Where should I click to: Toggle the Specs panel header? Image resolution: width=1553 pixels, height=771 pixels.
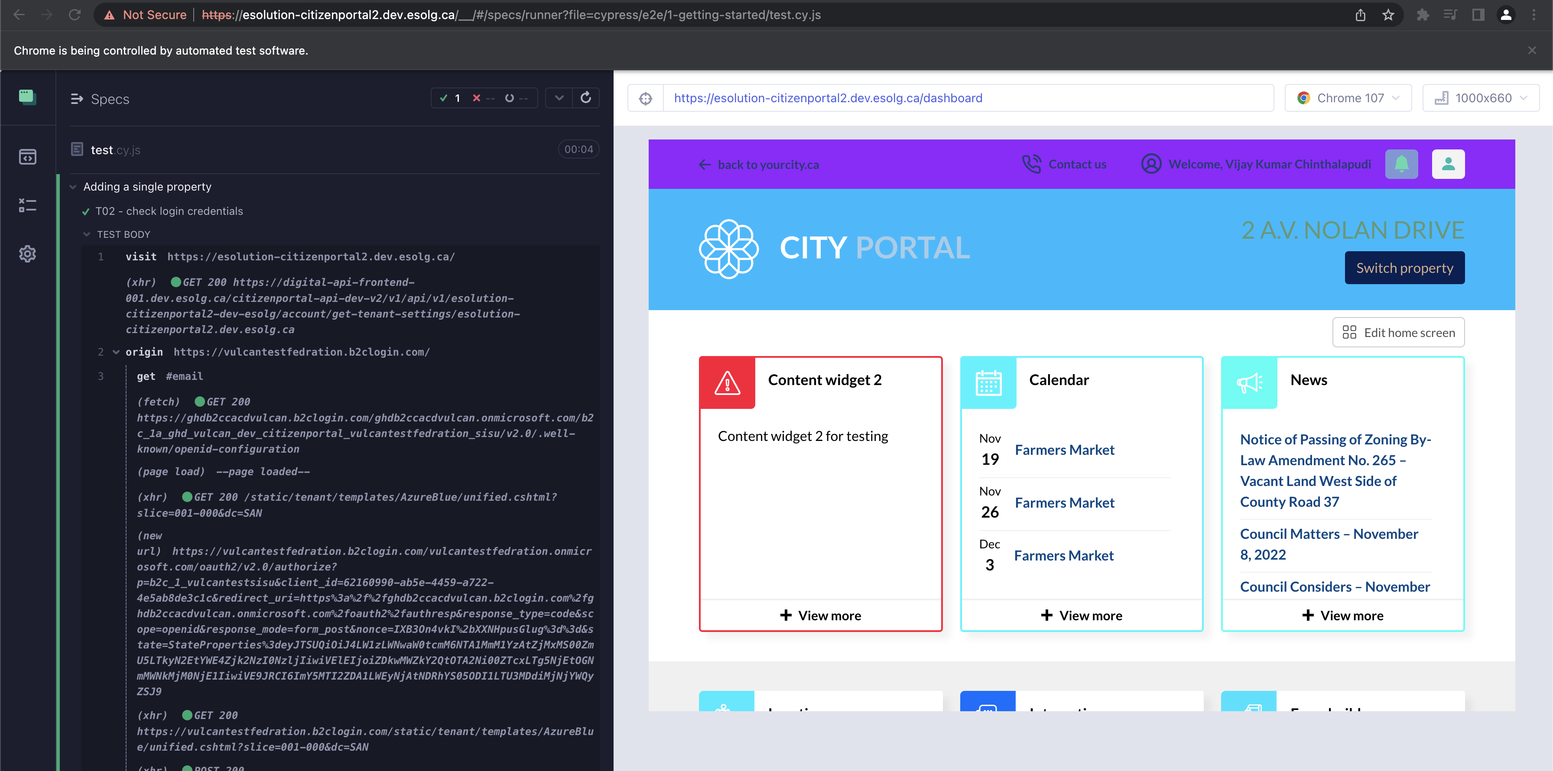pos(100,99)
